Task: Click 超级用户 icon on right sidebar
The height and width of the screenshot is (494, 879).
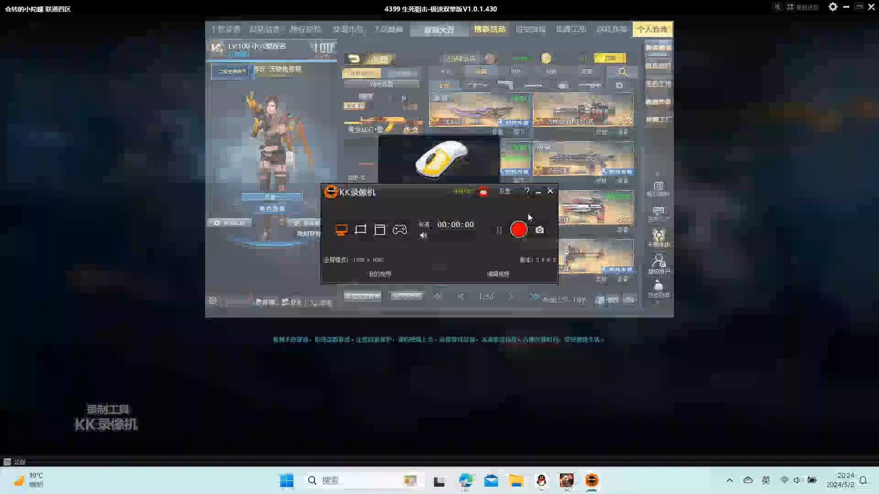Action: (x=659, y=264)
